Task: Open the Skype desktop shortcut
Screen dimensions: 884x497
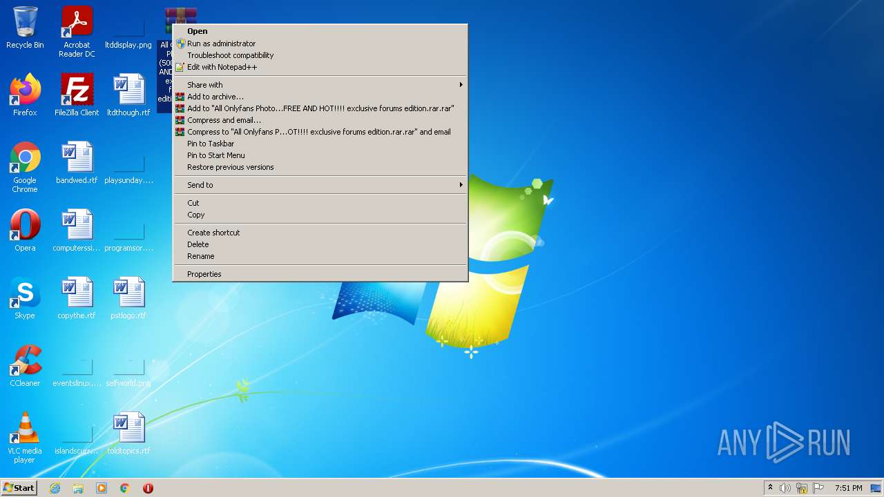Action: pyautogui.click(x=25, y=298)
